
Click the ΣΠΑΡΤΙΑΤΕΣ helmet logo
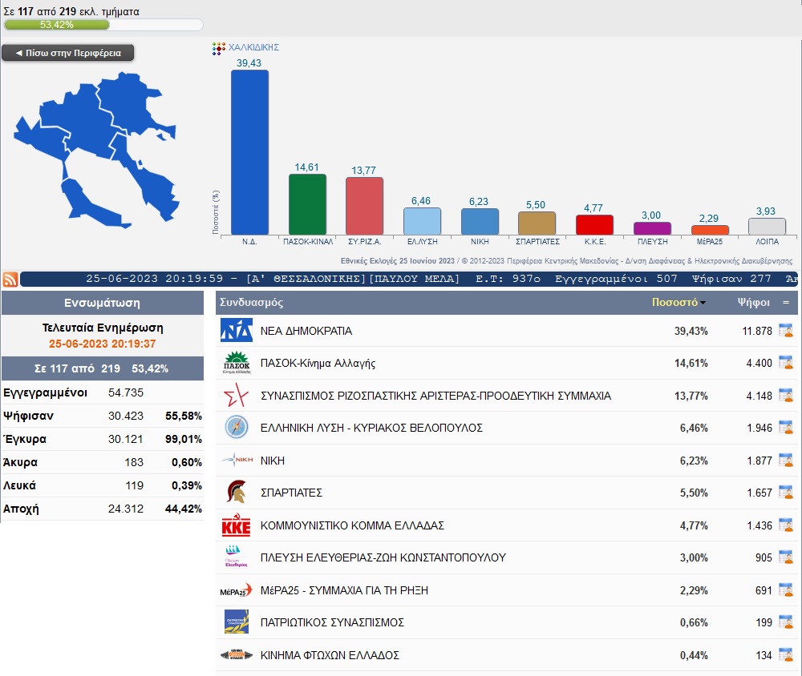[x=237, y=493]
